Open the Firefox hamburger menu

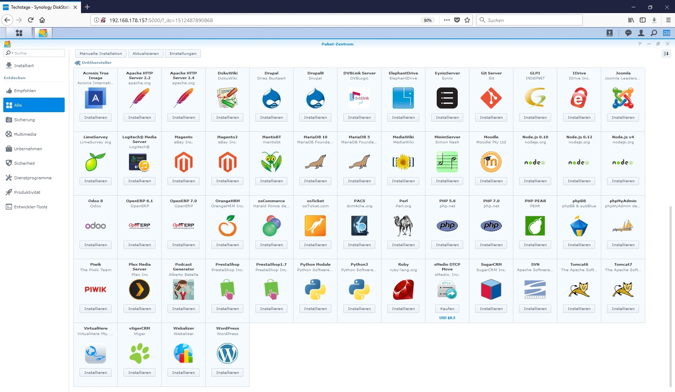668,20
